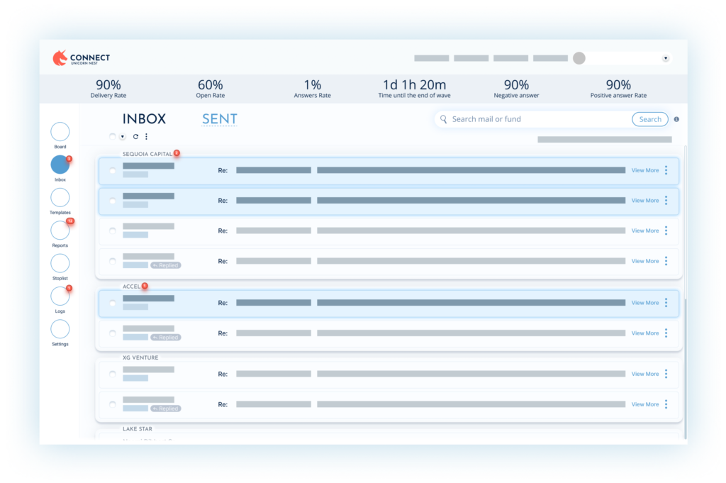View More on XG Venture Replied email
This screenshot has height=483, width=726.
pos(645,404)
